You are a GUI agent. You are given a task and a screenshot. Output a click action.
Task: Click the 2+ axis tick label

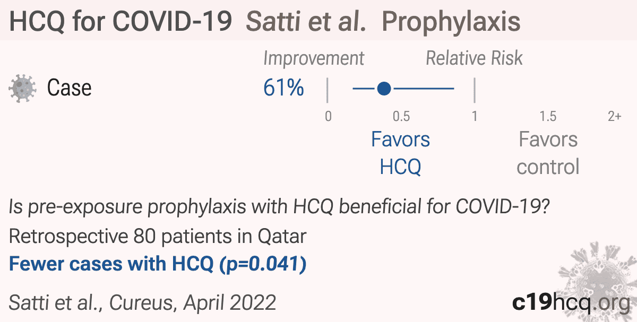click(x=614, y=116)
